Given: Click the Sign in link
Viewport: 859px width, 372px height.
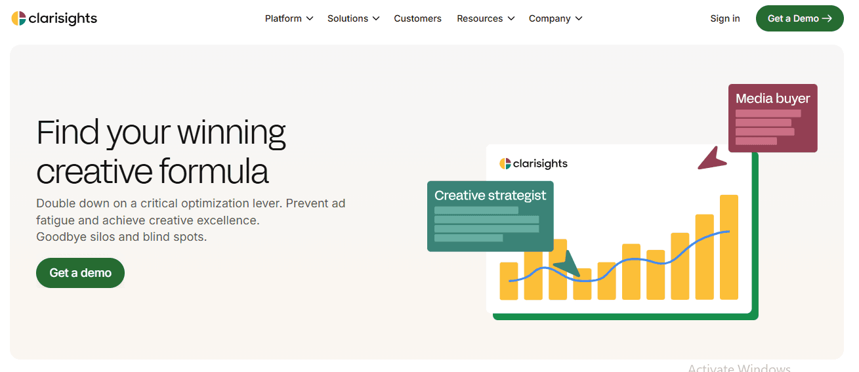Looking at the screenshot, I should (724, 18).
